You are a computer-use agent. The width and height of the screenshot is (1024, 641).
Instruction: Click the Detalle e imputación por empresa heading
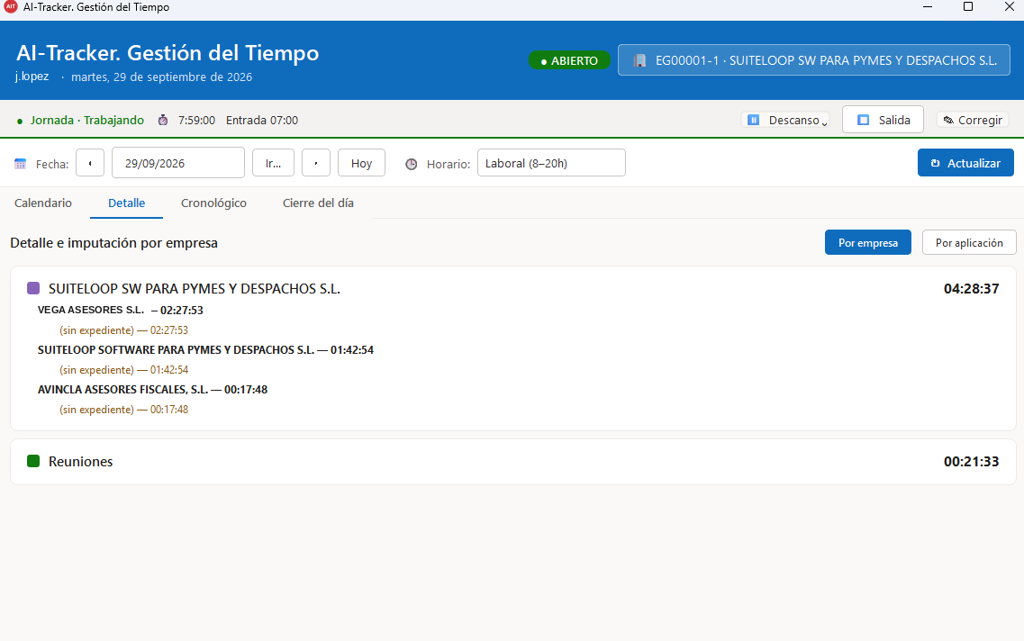[x=113, y=243]
